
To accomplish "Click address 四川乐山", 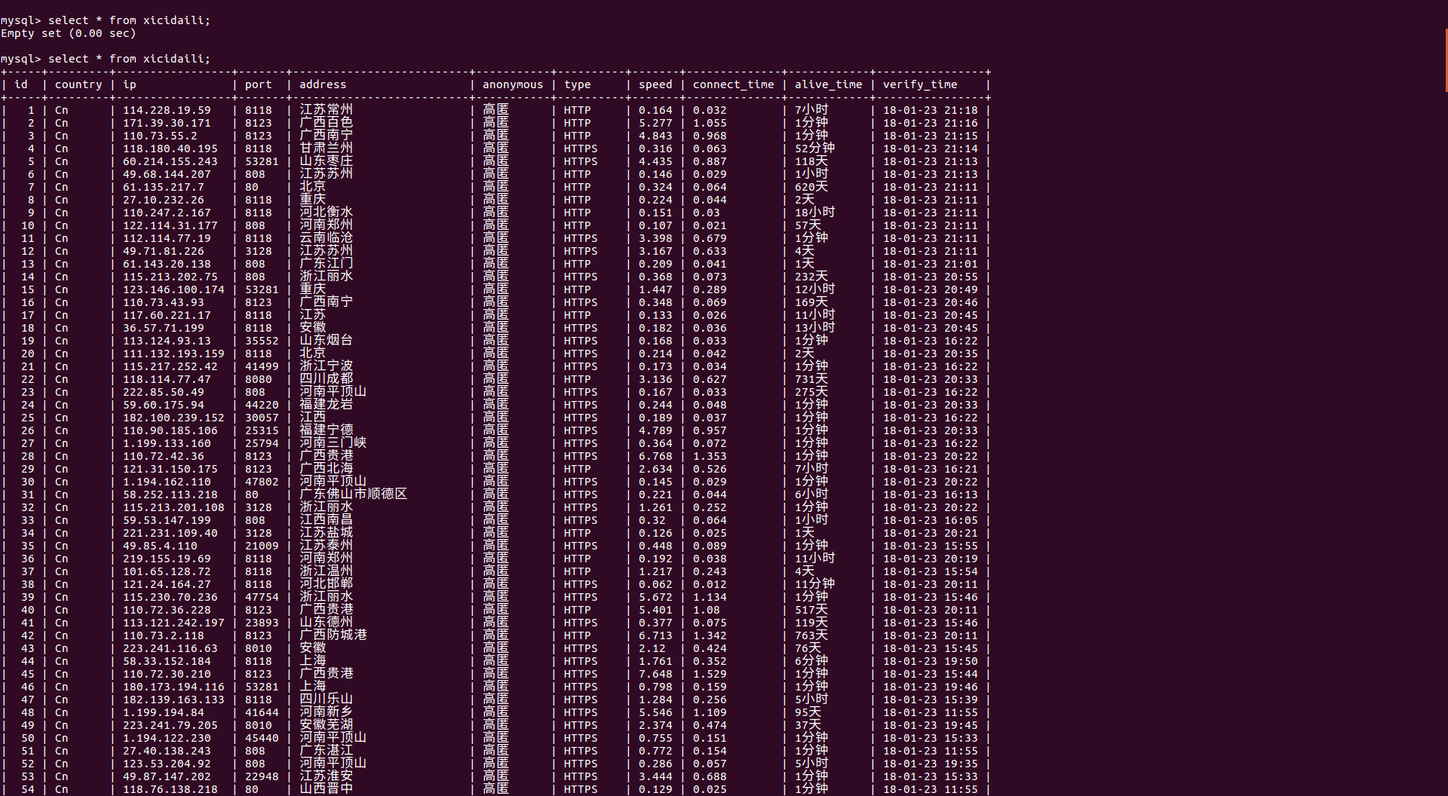I will pyautogui.click(x=327, y=700).
